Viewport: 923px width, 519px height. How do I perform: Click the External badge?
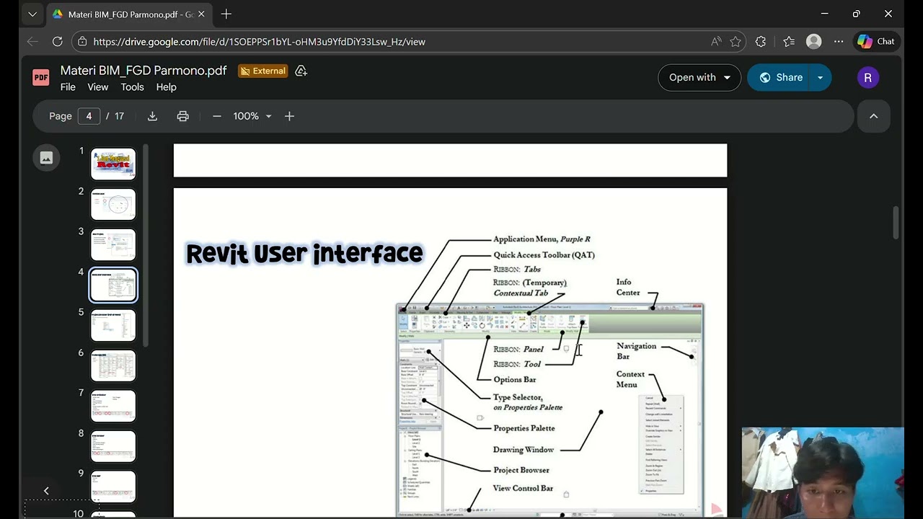point(263,71)
